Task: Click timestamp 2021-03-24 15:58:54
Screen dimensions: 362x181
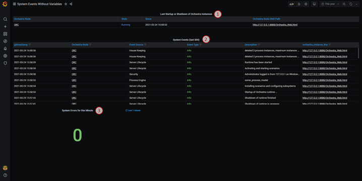Action: pos(25,86)
